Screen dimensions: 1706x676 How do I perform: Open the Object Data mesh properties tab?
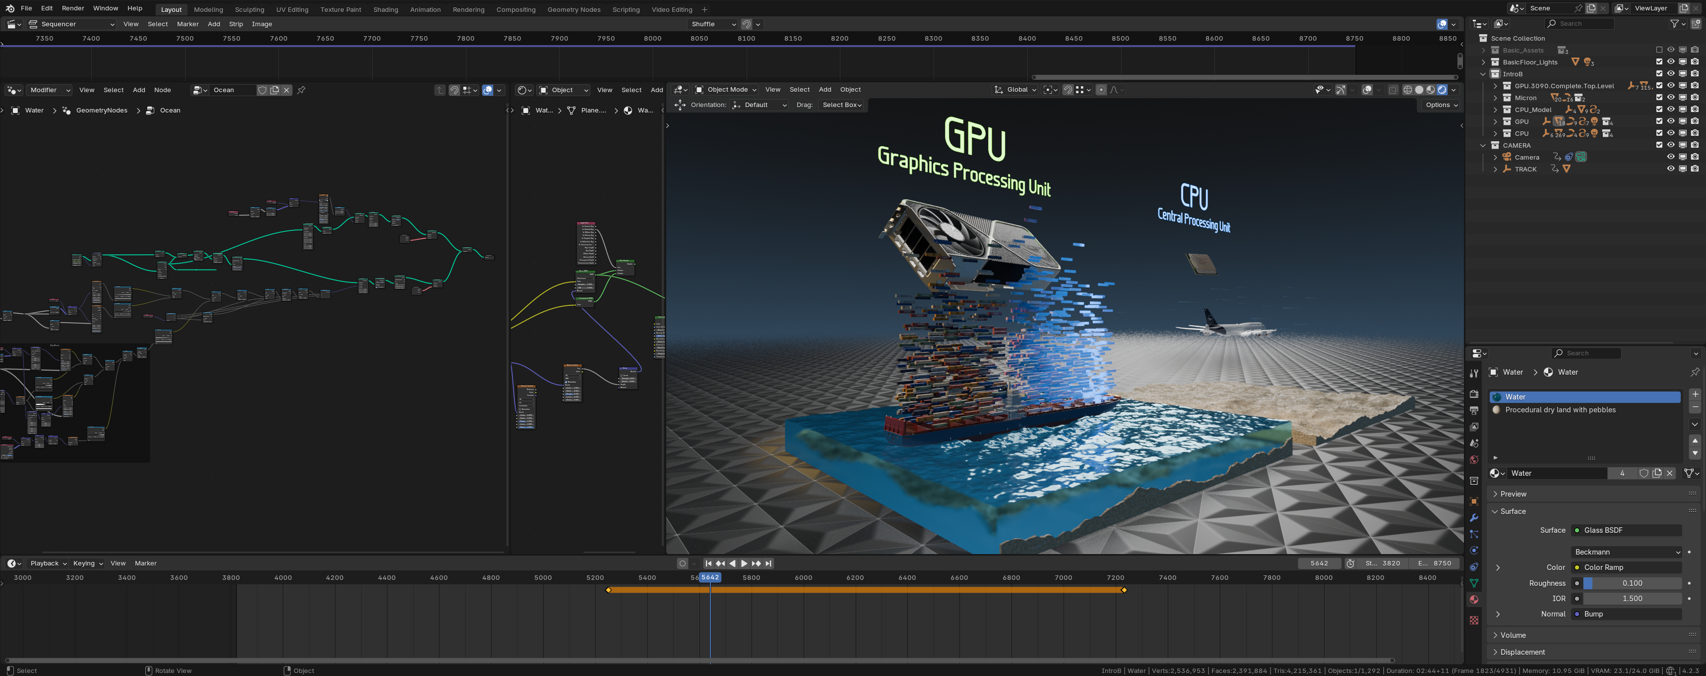(1473, 583)
